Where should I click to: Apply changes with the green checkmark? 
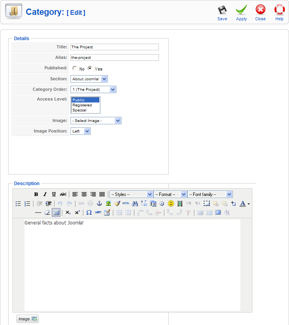(x=241, y=12)
